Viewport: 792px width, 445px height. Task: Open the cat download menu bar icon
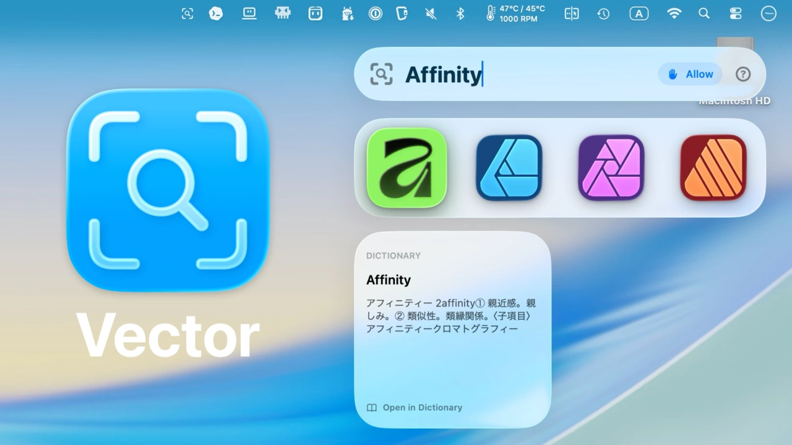click(x=347, y=14)
